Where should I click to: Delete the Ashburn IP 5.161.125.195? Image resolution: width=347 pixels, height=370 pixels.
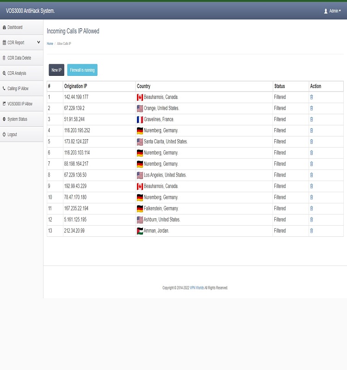[311, 219]
